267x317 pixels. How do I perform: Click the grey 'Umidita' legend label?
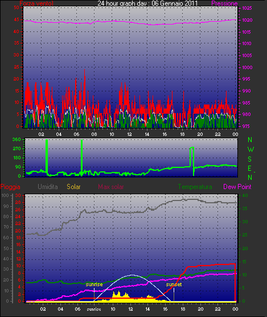coord(48,187)
